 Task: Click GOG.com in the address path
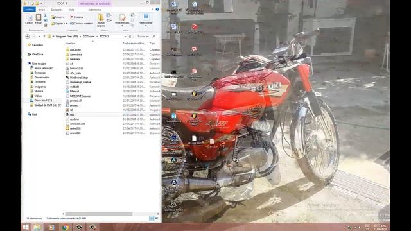89,36
